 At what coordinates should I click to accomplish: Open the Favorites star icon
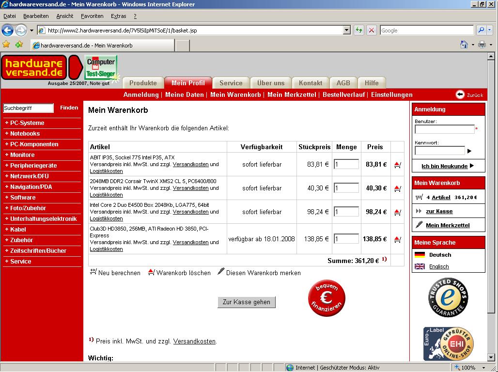click(x=6, y=45)
